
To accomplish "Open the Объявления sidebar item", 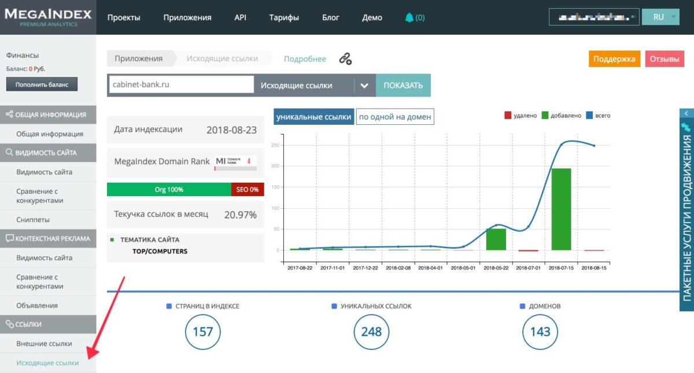I will [37, 305].
